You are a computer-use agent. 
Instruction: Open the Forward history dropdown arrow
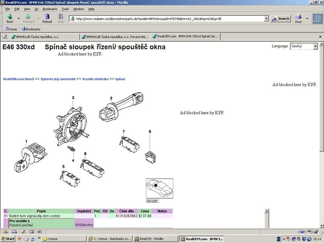point(38,18)
